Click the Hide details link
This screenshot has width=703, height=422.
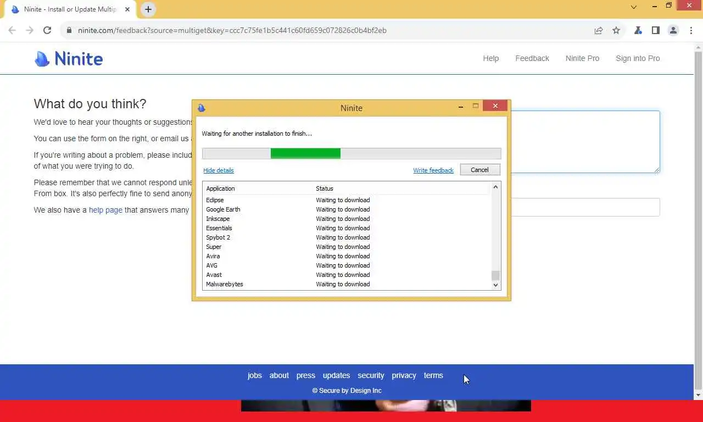pyautogui.click(x=219, y=170)
